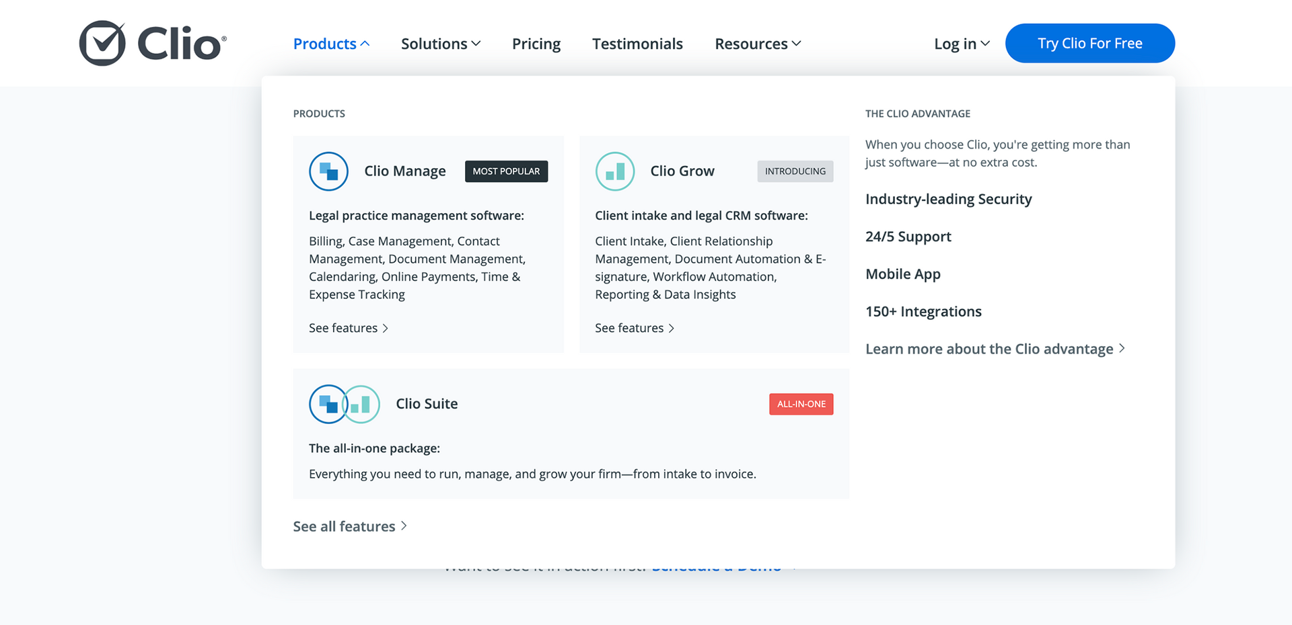The image size is (1292, 625).
Task: Click the Clio Grow title
Action: [x=682, y=171]
